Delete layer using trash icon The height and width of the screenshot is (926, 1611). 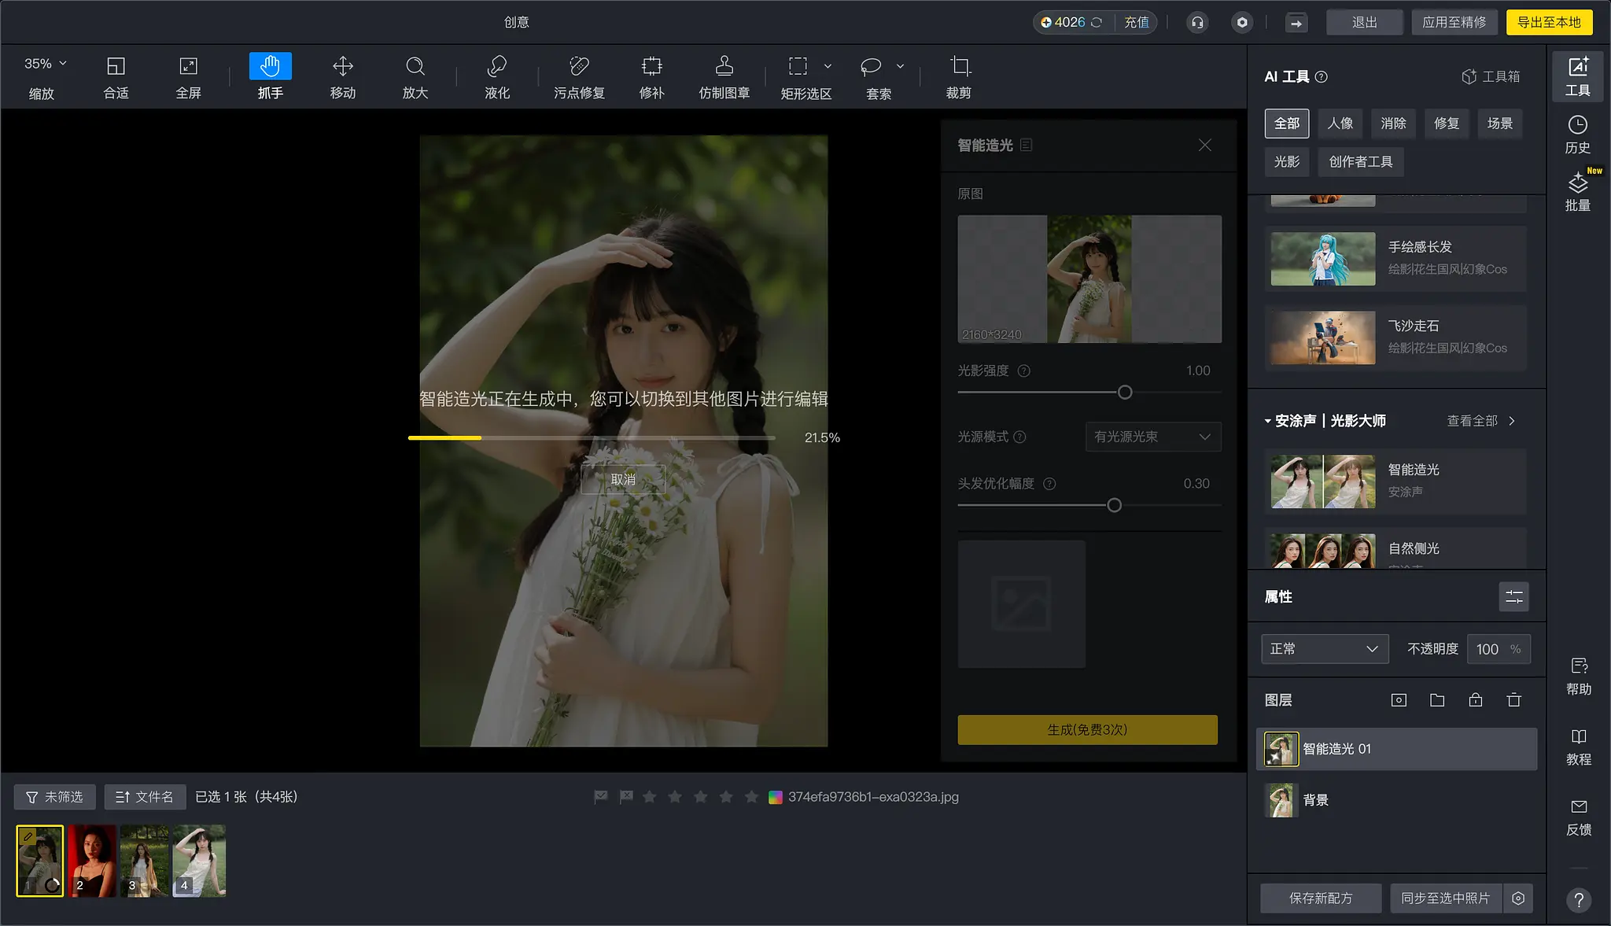point(1513,700)
